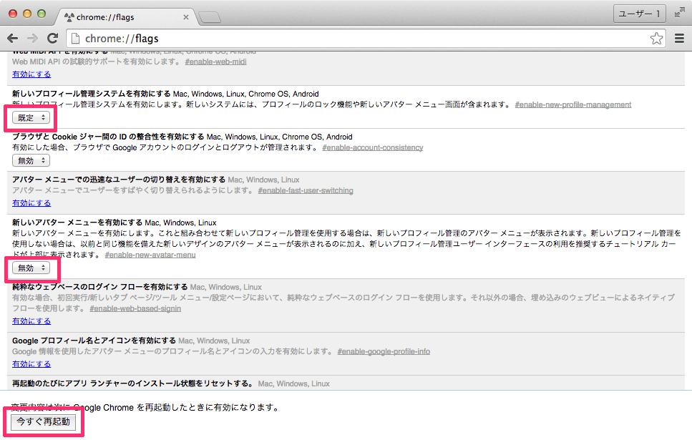Click the browser back arrow
Image resolution: width=692 pixels, height=440 pixels.
pos(12,39)
